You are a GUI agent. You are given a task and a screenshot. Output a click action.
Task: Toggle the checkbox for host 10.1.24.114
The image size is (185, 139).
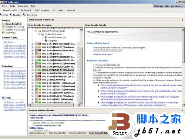pos(36,86)
